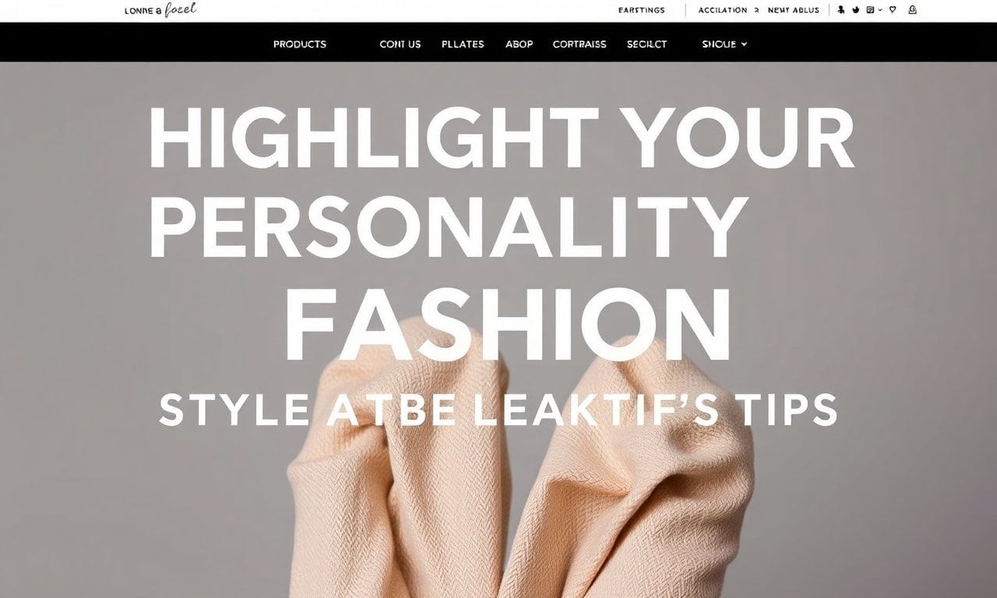Open the PRODUCTS menu item
Image resolution: width=997 pixels, height=598 pixels.
tap(300, 44)
